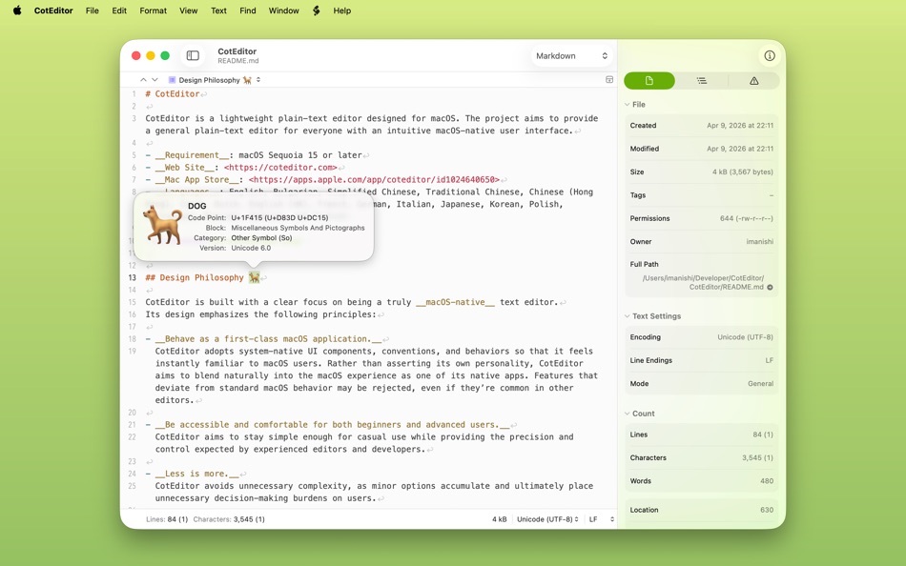The image size is (906, 566).
Task: Open the Unicode (UTF-8) encoding popup in status bar
Action: click(x=547, y=519)
